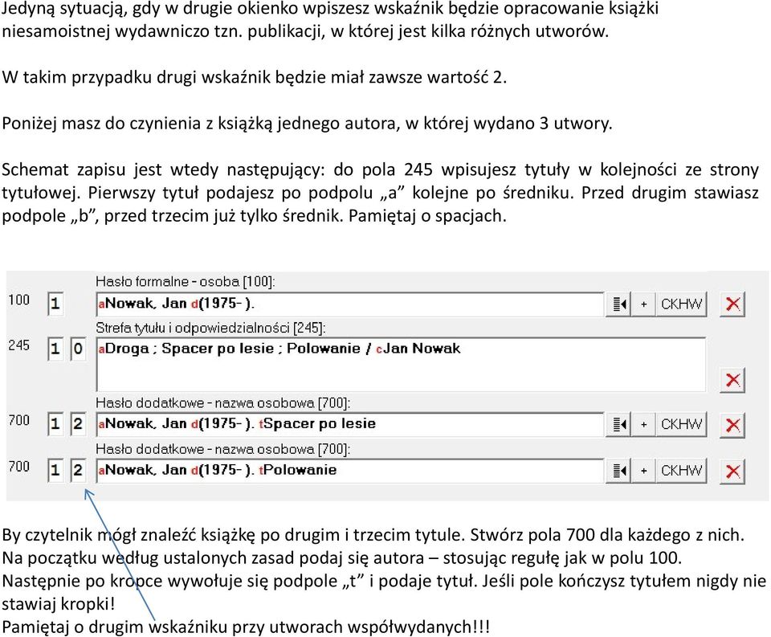Click Hasło dodatkowe label above Spacer po lesie

(222, 403)
